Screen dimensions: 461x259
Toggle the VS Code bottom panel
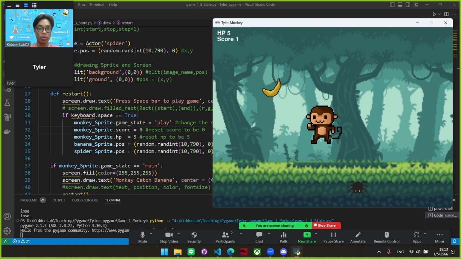[x=400, y=5]
